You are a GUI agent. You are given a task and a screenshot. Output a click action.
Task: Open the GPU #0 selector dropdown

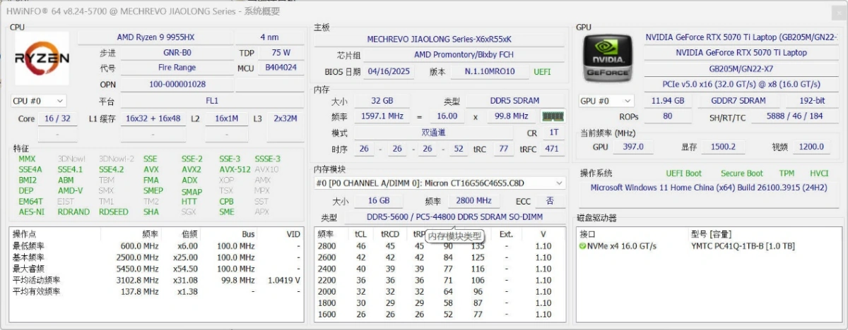[x=606, y=101]
